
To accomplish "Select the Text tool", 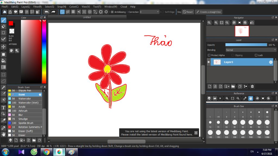I will [x=3, y=108].
